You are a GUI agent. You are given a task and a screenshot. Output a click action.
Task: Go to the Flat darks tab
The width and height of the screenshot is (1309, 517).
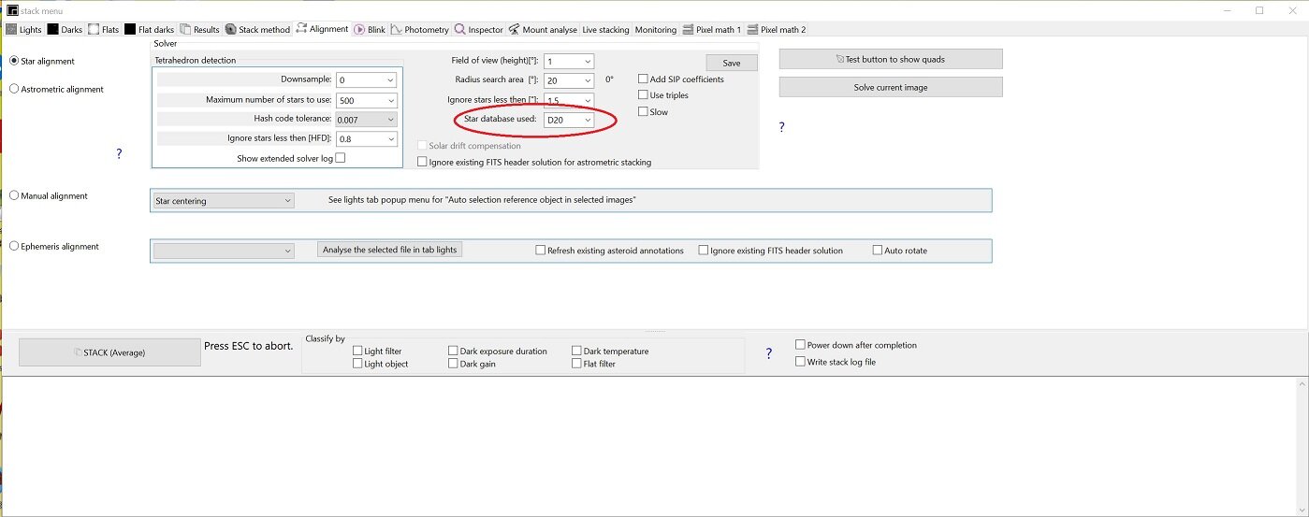coord(150,29)
